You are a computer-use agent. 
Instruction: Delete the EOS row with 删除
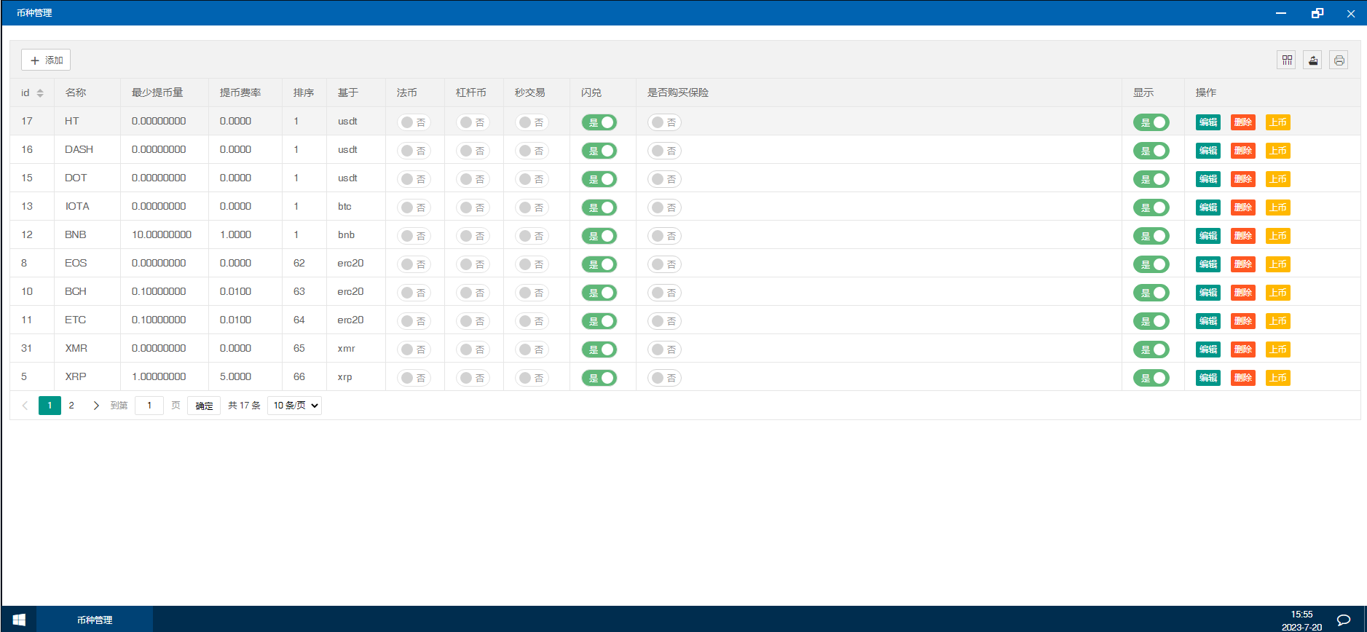tap(1242, 264)
